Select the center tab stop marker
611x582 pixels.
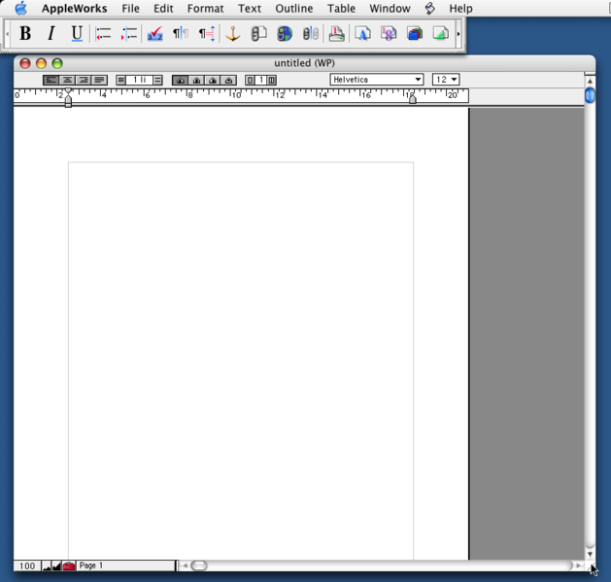pyautogui.click(x=196, y=81)
